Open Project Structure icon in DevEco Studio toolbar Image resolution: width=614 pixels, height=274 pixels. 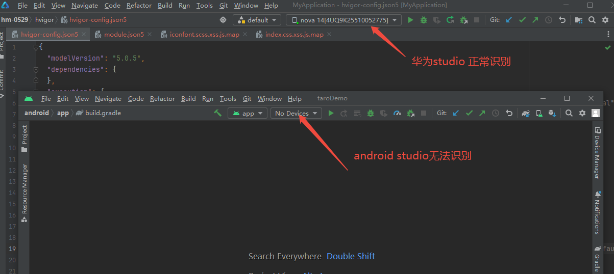click(x=579, y=20)
